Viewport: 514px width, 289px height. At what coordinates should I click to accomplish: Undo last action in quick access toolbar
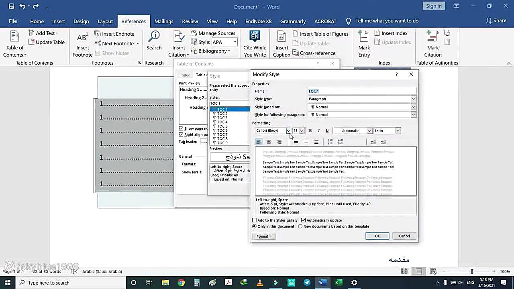pyautogui.click(x=22, y=6)
